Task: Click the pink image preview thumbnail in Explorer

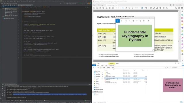Action: point(173,85)
